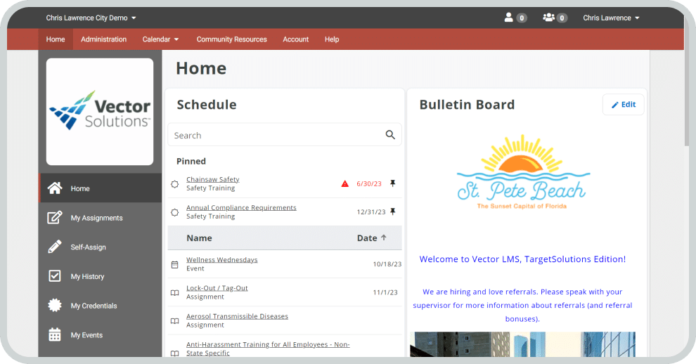Click the My Credentials badge icon
This screenshot has width=696, height=364.
54,306
